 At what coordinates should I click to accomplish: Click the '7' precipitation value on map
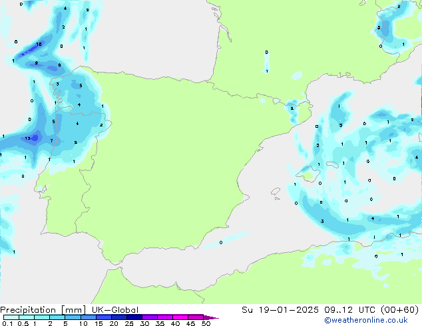pos(51,140)
